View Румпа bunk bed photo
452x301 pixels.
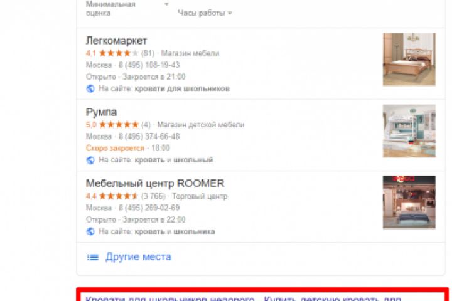pyautogui.click(x=409, y=131)
